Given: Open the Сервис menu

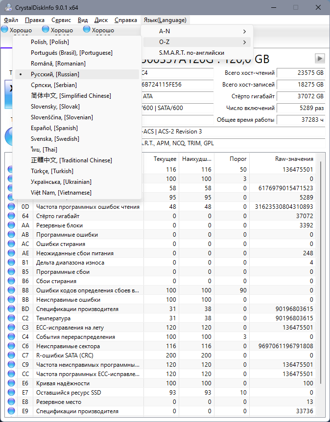Looking at the screenshot, I should [61, 20].
